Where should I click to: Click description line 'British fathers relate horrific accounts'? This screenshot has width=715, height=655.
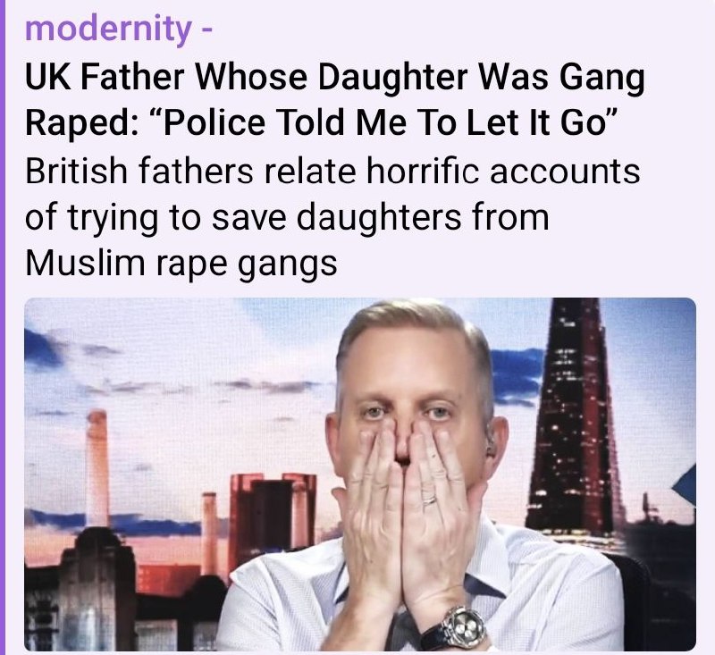(x=332, y=171)
